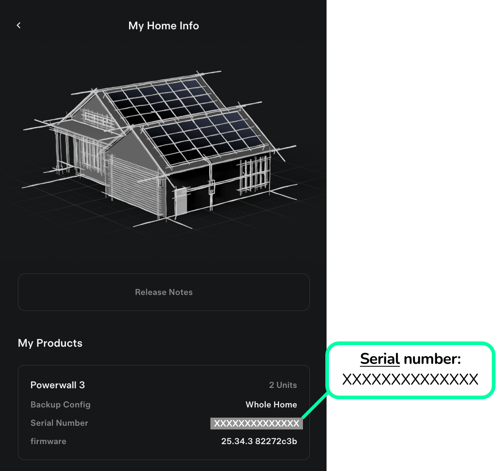This screenshot has width=500, height=471.
Task: Select the My Products section heading
Action: tap(50, 343)
